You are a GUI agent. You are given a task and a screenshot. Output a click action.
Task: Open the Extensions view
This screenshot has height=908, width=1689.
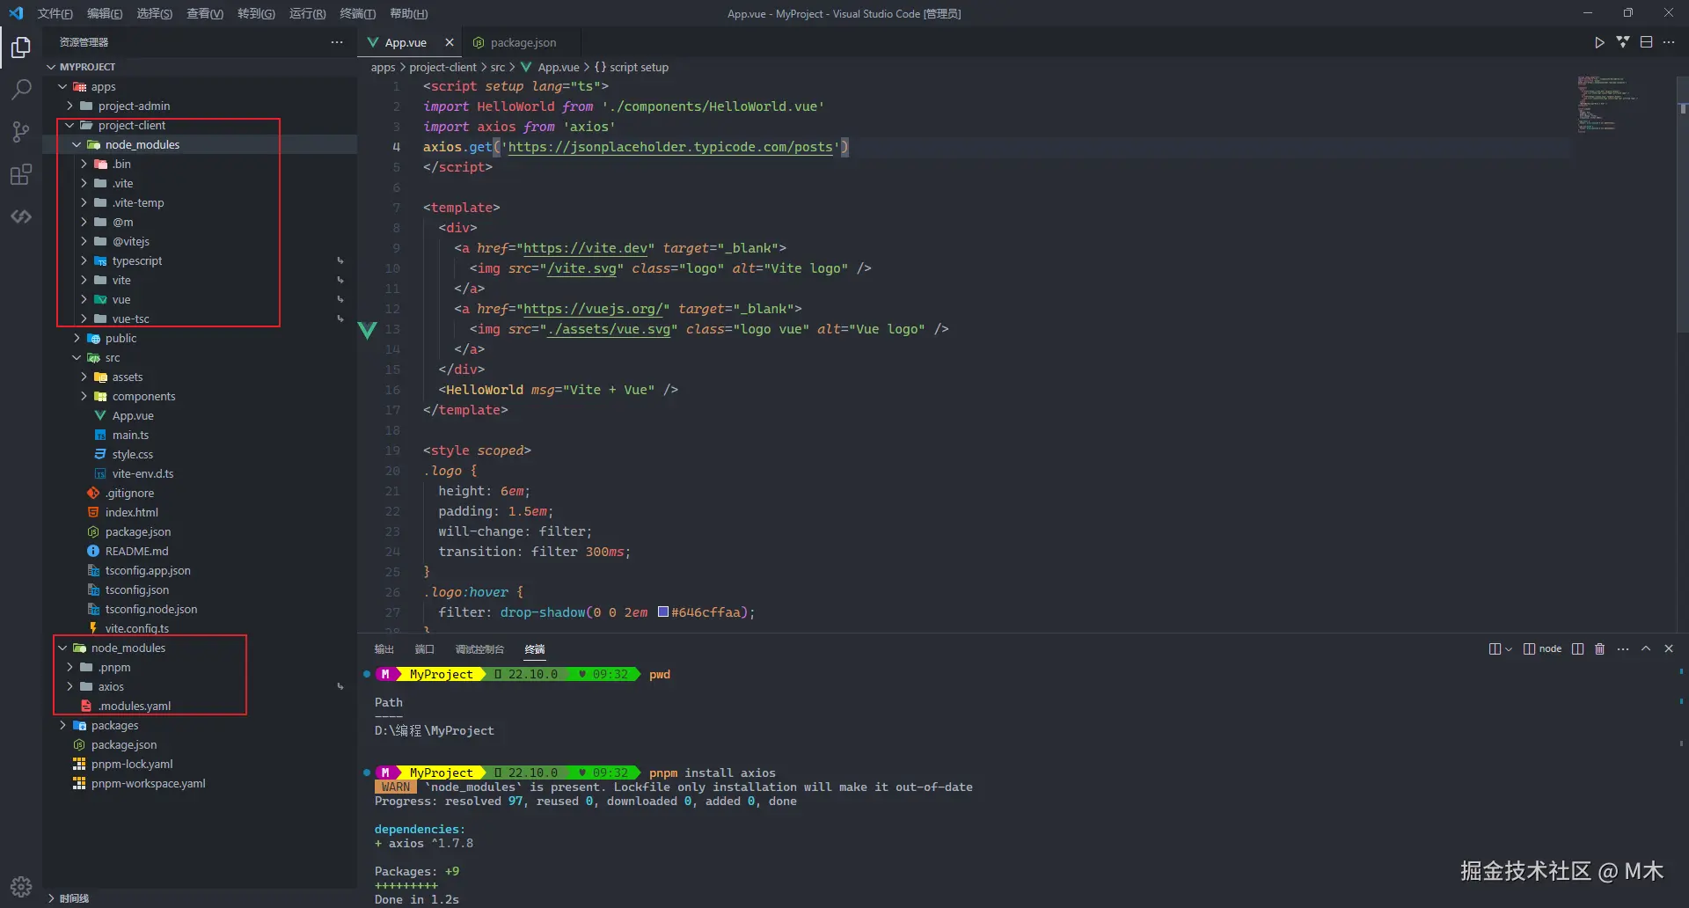tap(21, 174)
